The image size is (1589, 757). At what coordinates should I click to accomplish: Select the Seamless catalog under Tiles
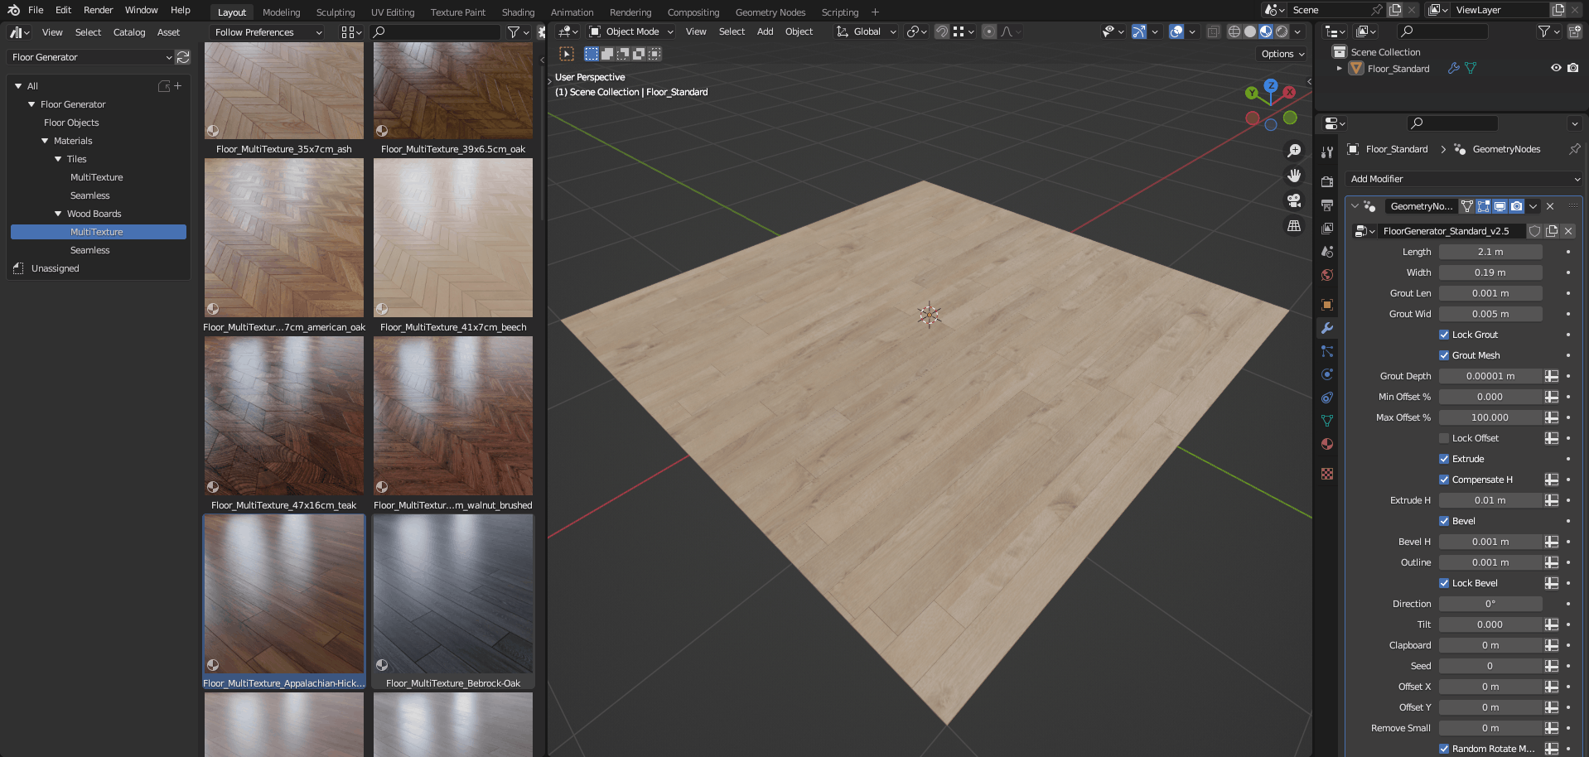click(x=89, y=195)
